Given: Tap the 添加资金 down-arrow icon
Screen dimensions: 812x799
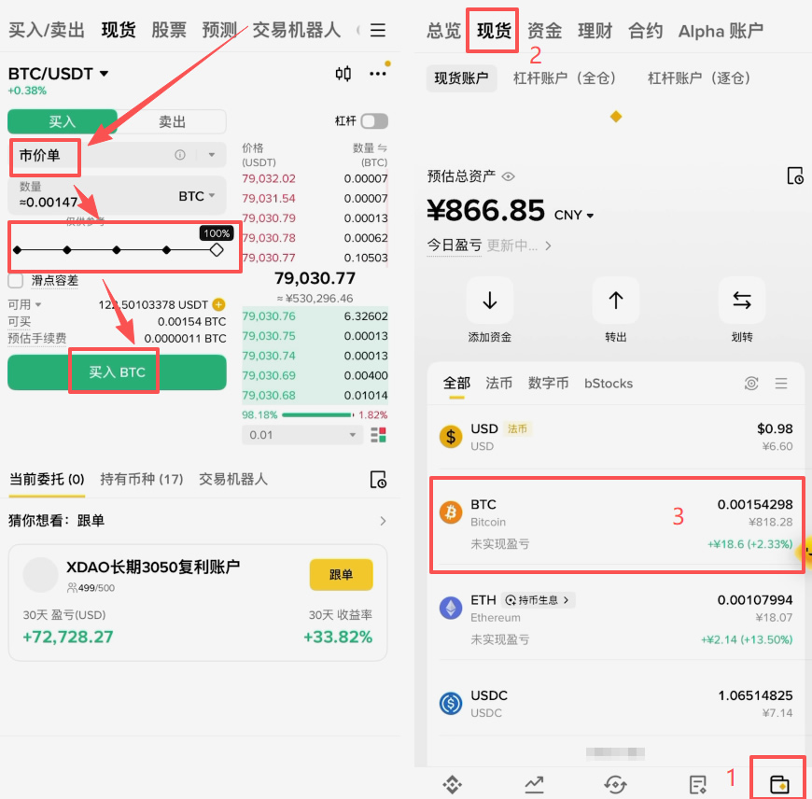Looking at the screenshot, I should point(489,301).
